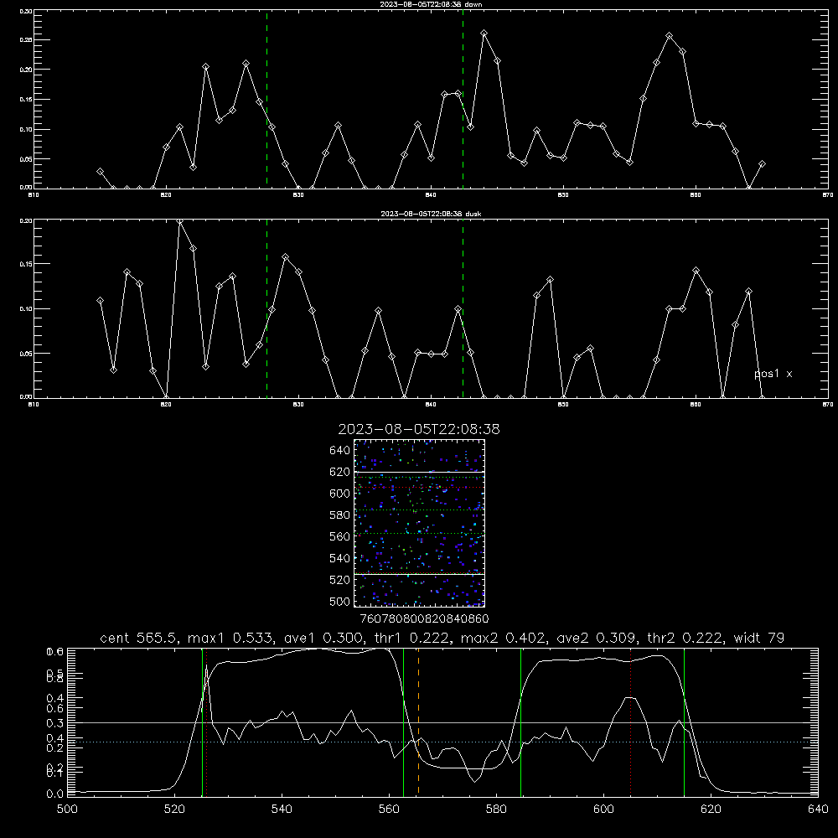This screenshot has width=838, height=838.
Task: Click the 'widt 79' value
Action: click(x=759, y=638)
